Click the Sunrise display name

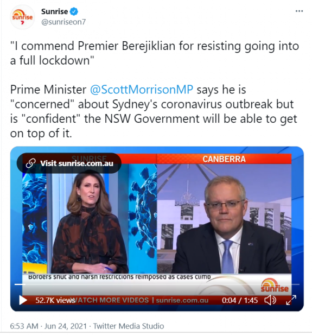[54, 11]
